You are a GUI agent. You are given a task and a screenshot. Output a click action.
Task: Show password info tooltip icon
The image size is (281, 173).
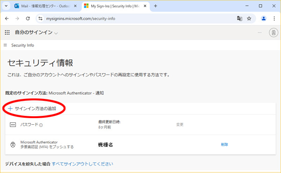(x=41, y=125)
